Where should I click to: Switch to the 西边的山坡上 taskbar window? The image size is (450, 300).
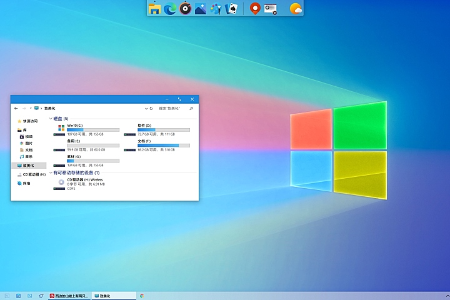click(69, 296)
